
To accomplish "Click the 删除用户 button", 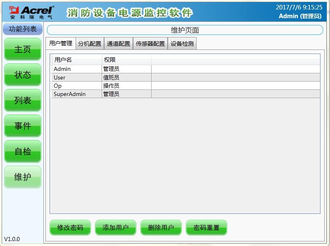I will (161, 227).
